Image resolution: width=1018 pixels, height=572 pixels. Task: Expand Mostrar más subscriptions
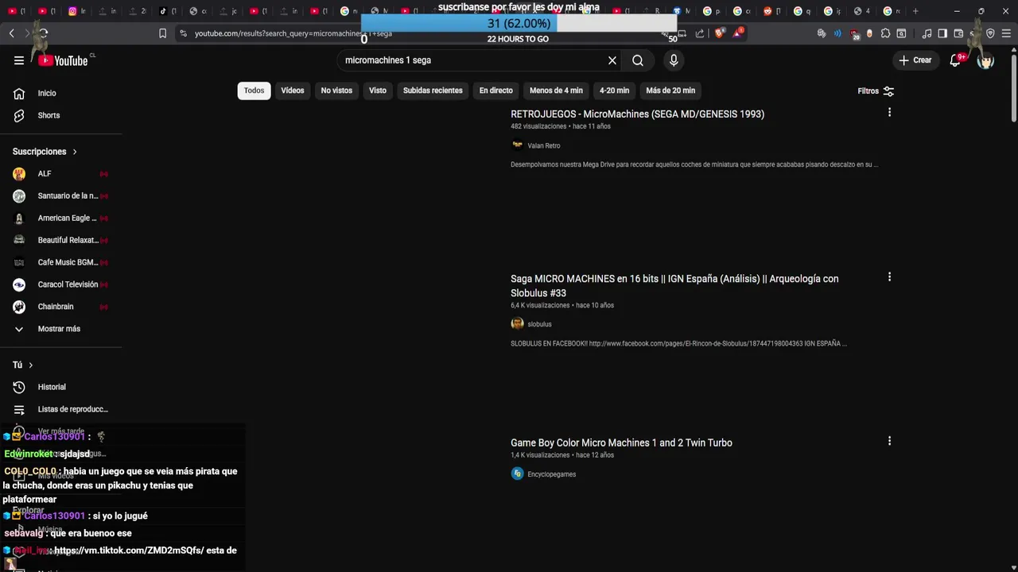coord(60,329)
